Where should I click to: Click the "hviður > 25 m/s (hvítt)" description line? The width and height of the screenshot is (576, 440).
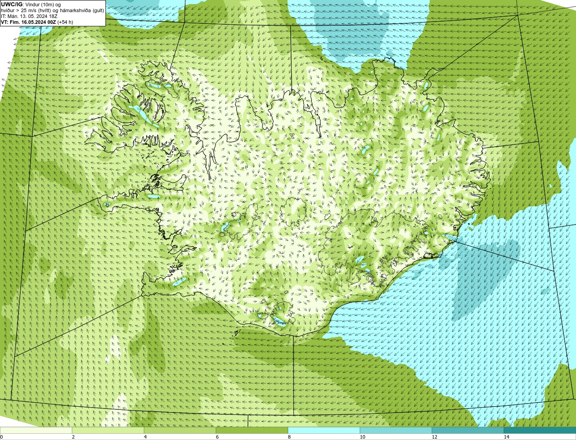tap(52, 10)
